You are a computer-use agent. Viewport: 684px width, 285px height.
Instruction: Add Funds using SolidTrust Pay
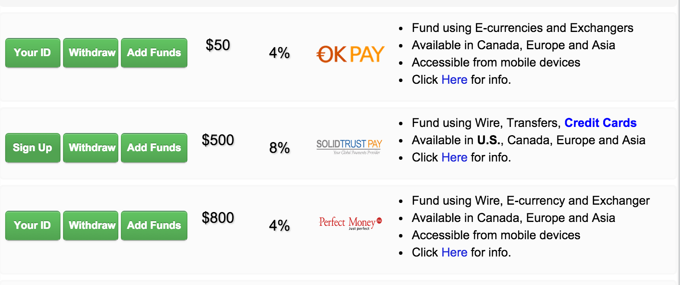pos(154,148)
